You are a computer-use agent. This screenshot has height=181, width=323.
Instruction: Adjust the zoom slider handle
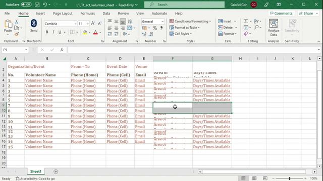click(289, 178)
